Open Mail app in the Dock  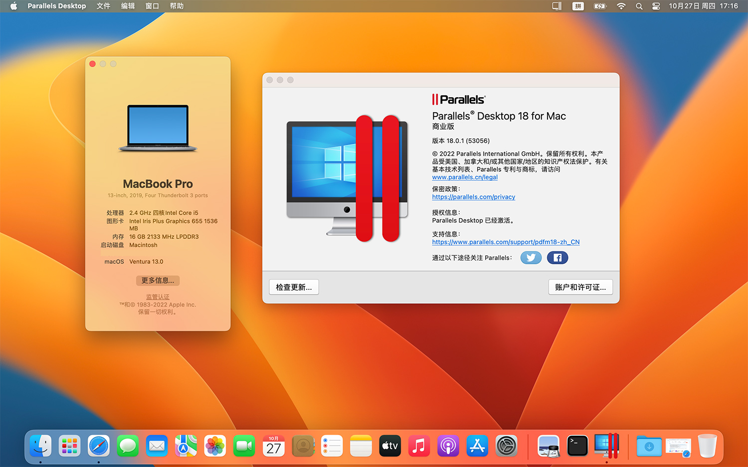coord(157,446)
